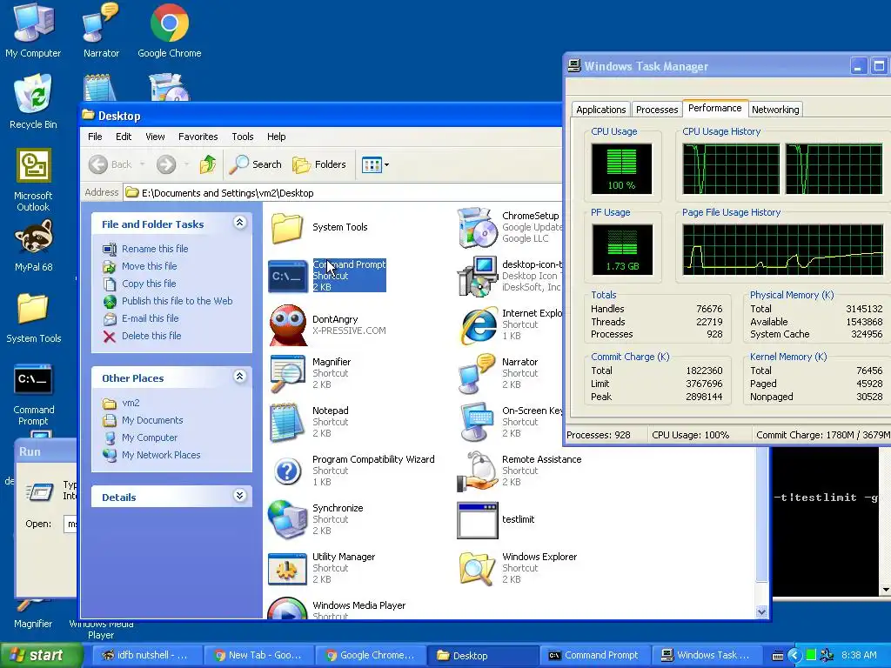
Task: Open the Back button history dropdown
Action: (142, 164)
